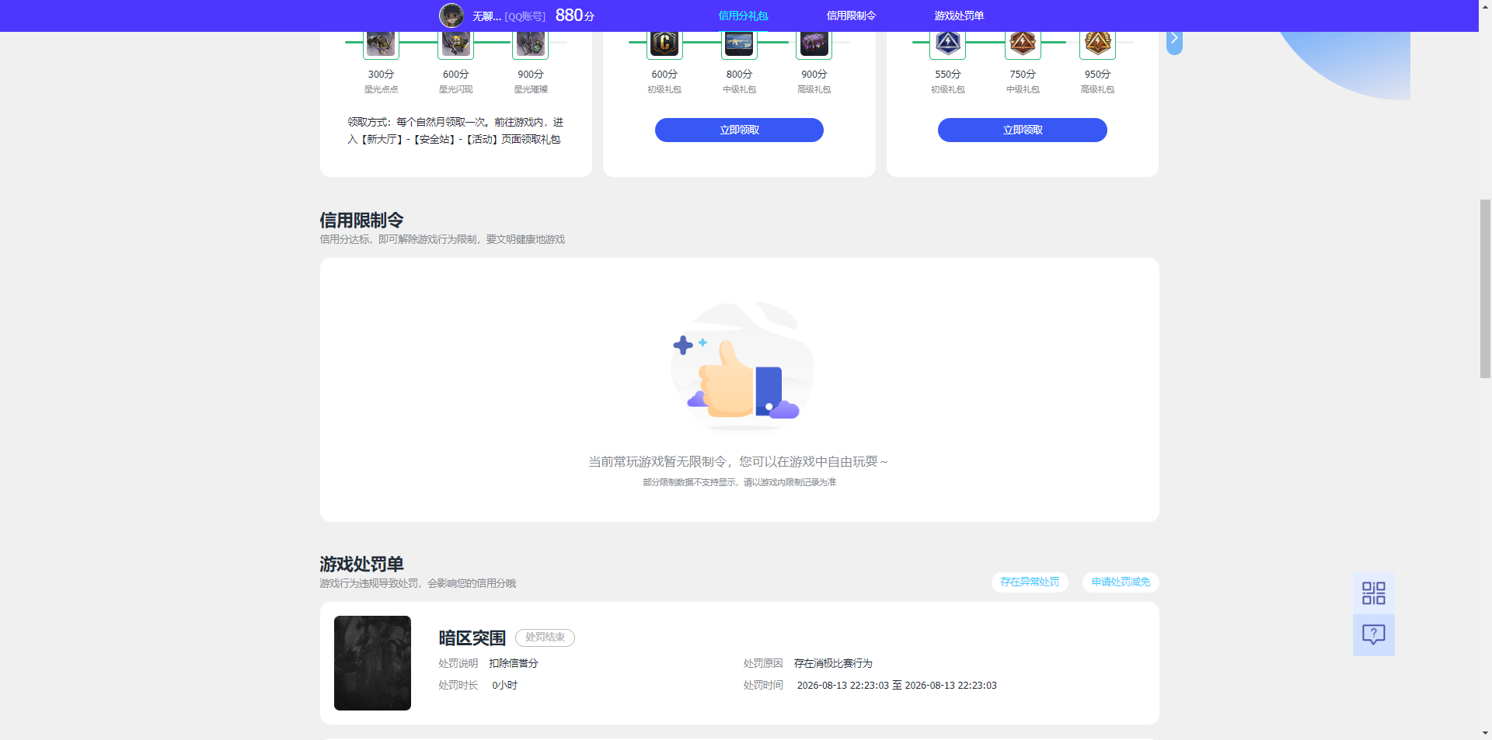Click the scrollbar up arrow
The width and height of the screenshot is (1492, 740).
(x=1485, y=6)
